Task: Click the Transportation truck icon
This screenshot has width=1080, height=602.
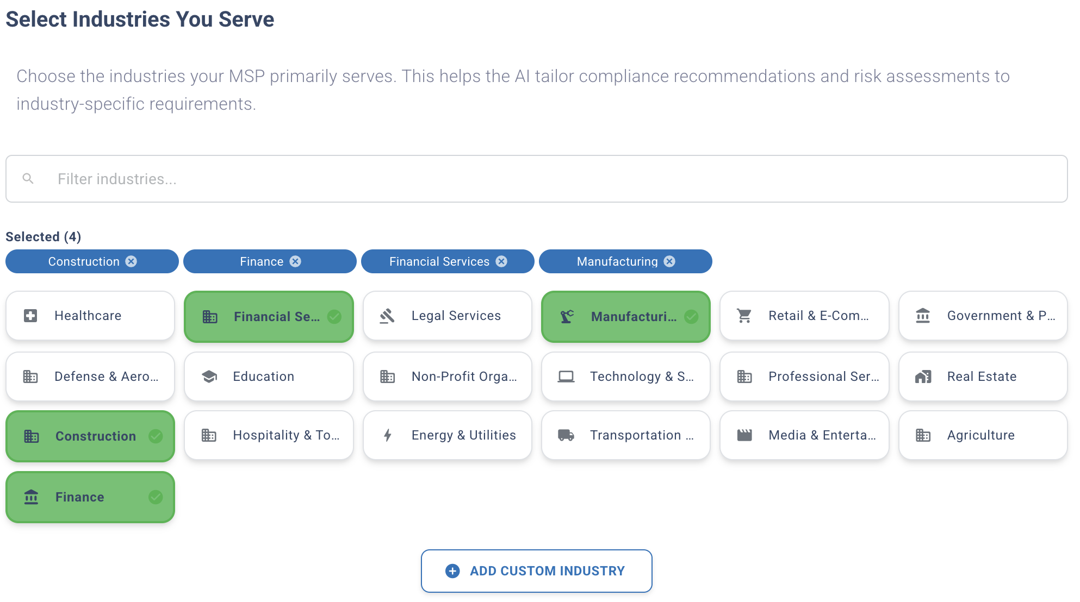Action: point(566,435)
